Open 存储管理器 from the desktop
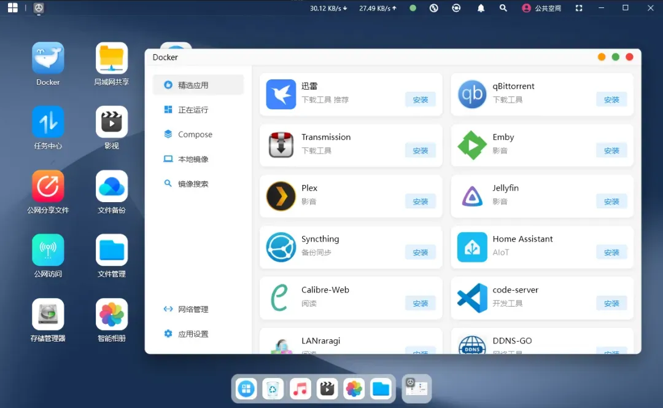 pos(48,314)
